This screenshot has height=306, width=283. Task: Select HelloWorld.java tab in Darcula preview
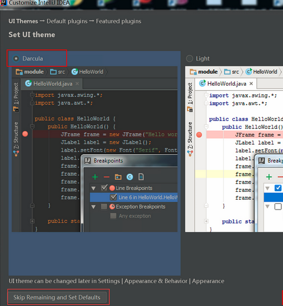pyautogui.click(x=52, y=84)
